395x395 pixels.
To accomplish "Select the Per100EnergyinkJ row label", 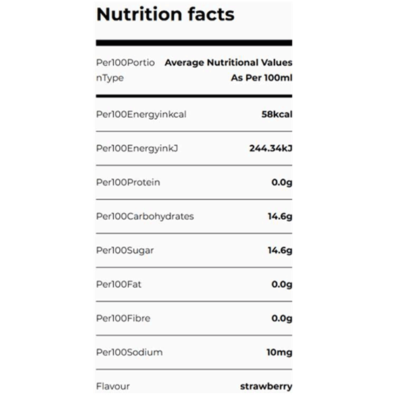I will 137,148.
